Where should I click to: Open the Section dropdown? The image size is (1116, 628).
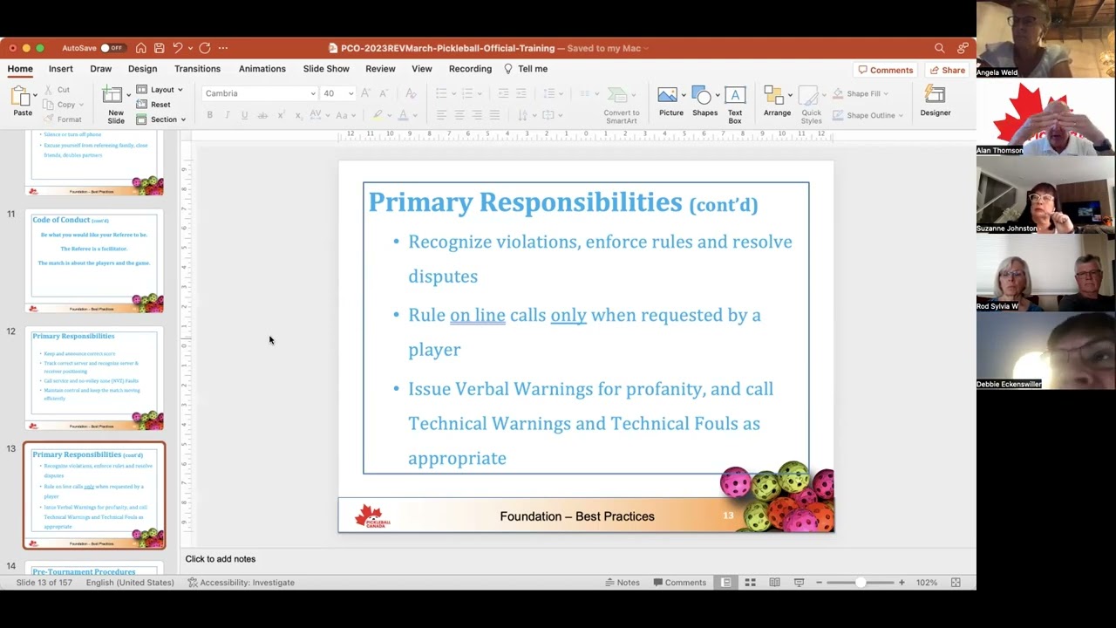(161, 119)
